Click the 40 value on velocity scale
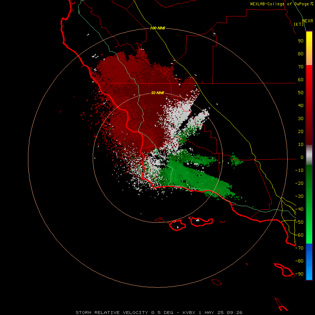Image resolution: width=315 pixels, height=315 pixels. tap(301, 106)
